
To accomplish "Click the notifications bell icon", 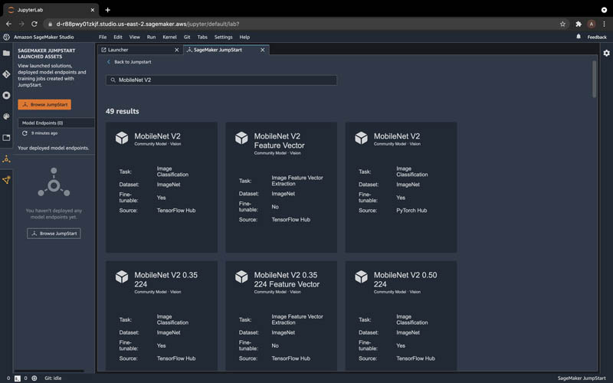I will [x=579, y=36].
